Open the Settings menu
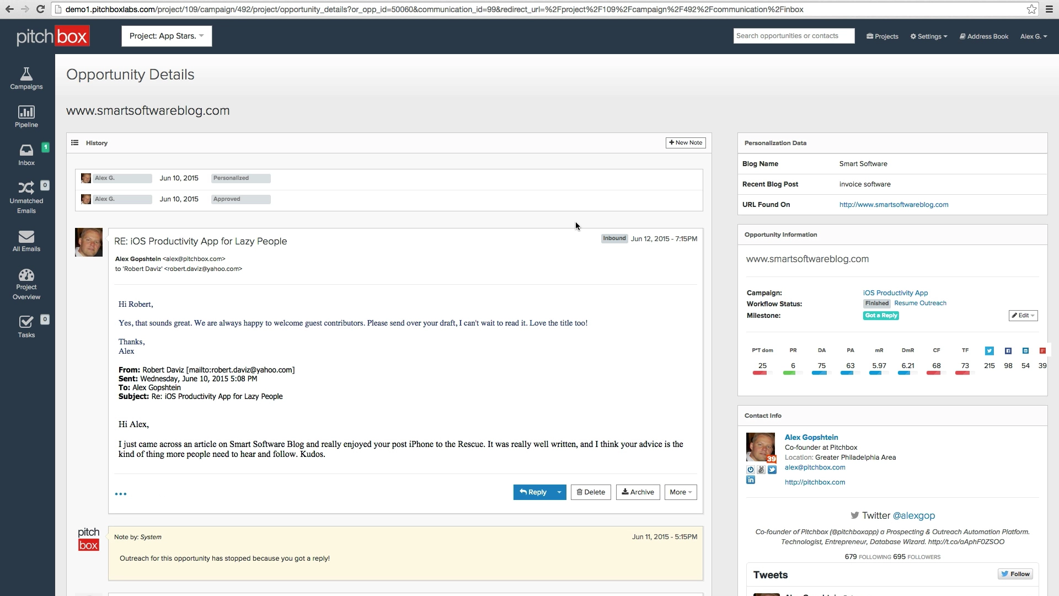This screenshot has height=596, width=1059. click(x=929, y=36)
